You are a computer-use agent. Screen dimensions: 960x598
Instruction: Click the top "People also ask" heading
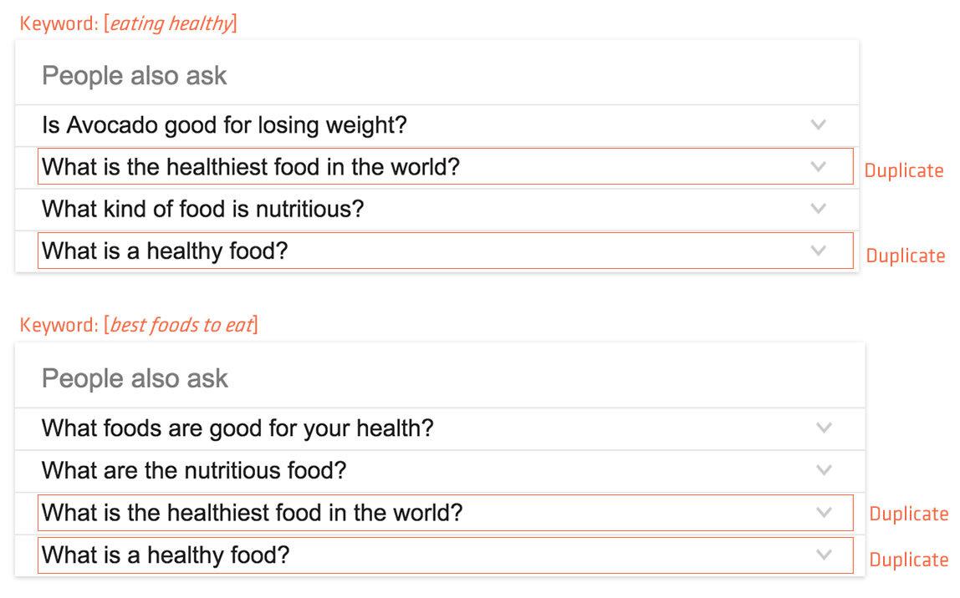click(134, 75)
